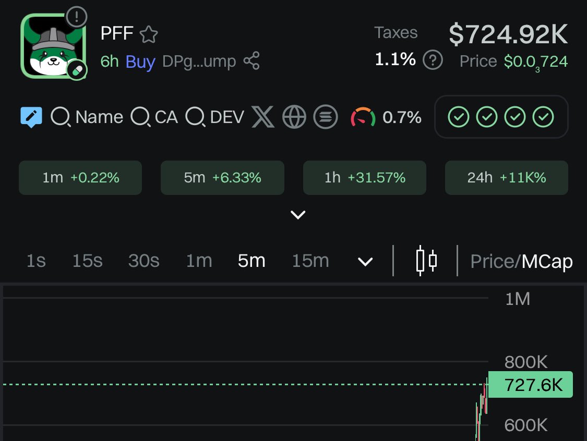Copy the DPg...ump contract address

tap(199, 62)
